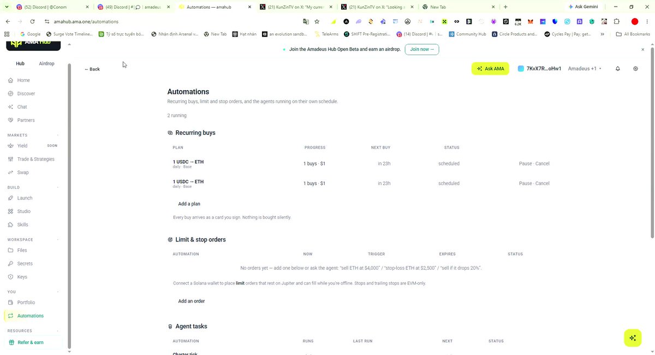Click Join now in the banner

pos(422,49)
